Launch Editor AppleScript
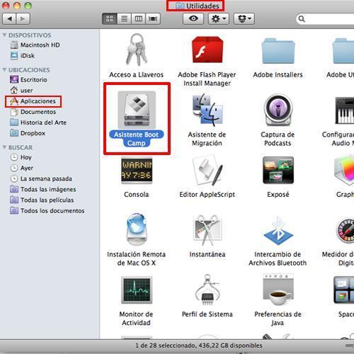Viewport: 354px width, 354px height. click(207, 171)
